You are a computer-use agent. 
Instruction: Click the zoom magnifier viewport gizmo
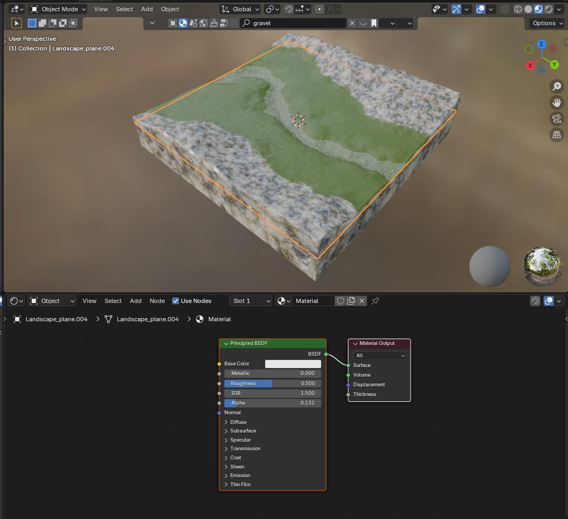pos(556,86)
